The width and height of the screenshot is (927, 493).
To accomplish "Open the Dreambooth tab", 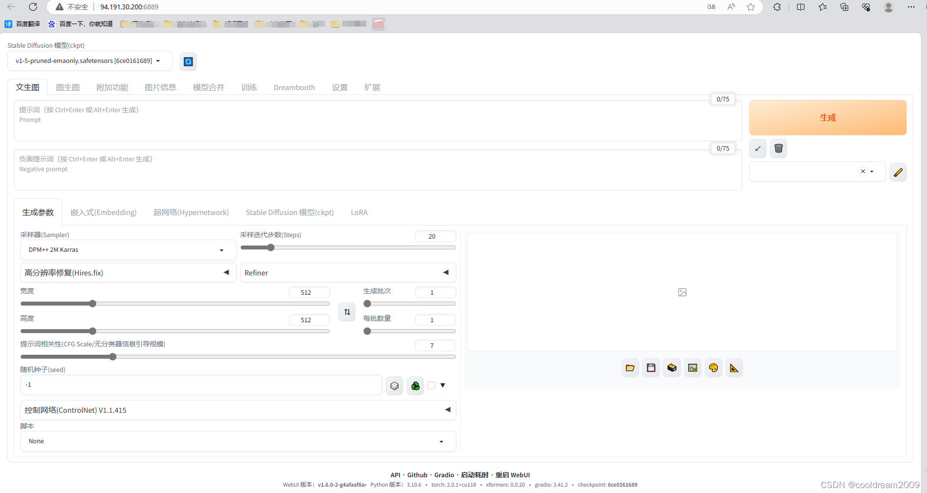I will [x=294, y=88].
